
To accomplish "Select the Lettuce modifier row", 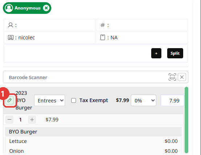I will [93, 141].
